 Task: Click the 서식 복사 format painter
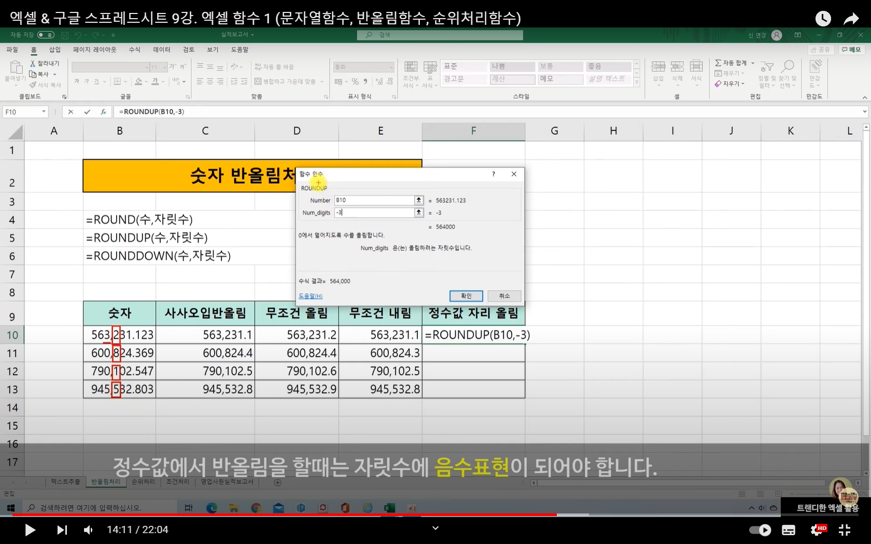(46, 85)
